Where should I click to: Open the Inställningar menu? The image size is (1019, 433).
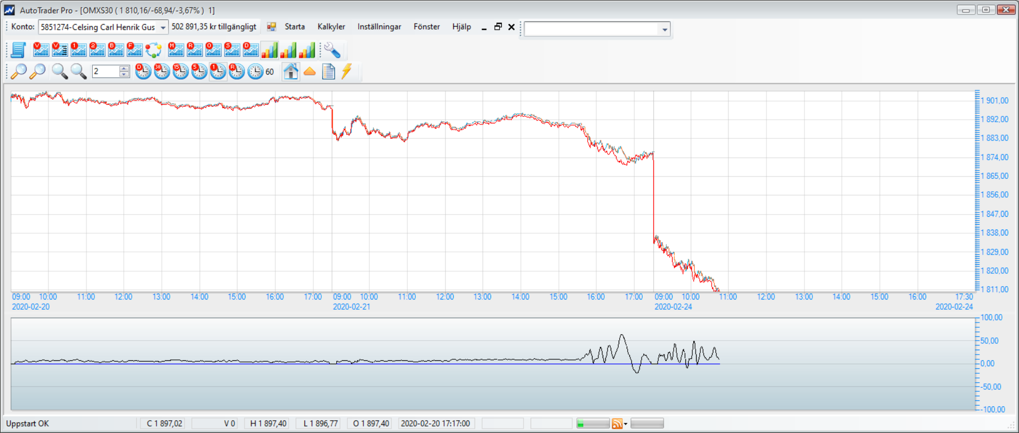379,27
